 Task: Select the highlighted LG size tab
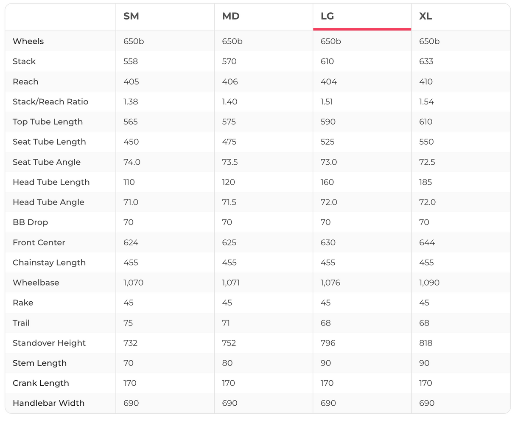coord(327,17)
